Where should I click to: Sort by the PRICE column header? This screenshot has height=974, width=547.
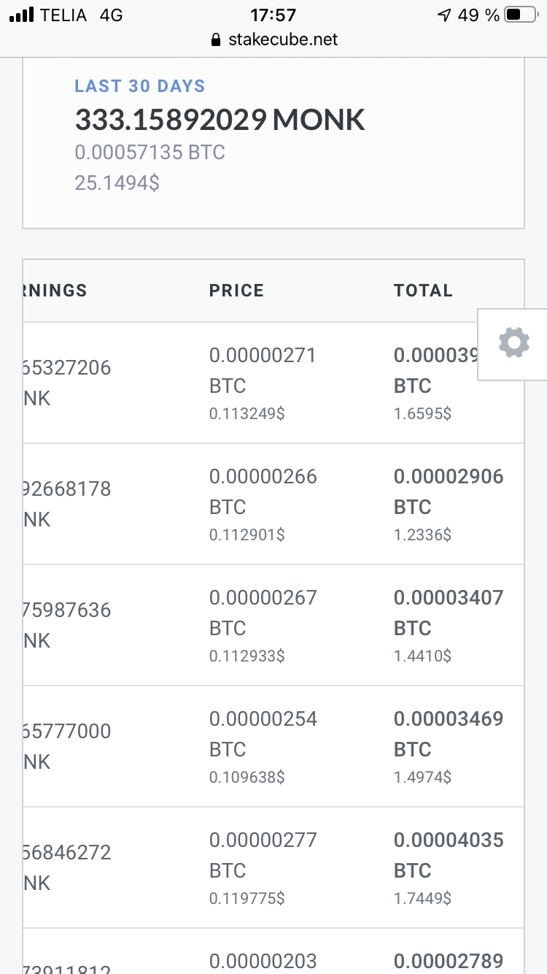click(236, 290)
